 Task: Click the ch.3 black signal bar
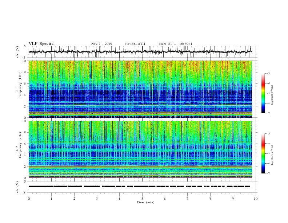[x=140, y=187]
